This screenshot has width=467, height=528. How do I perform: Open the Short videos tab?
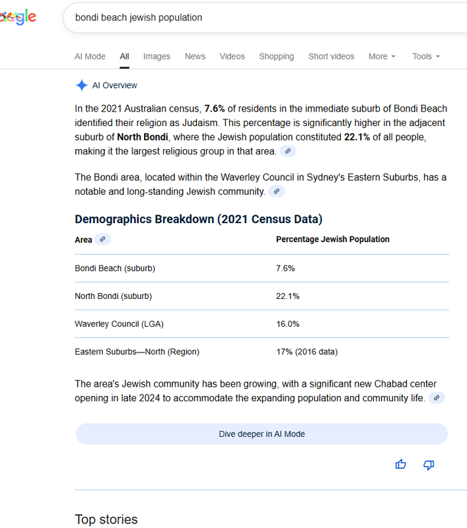tap(331, 57)
